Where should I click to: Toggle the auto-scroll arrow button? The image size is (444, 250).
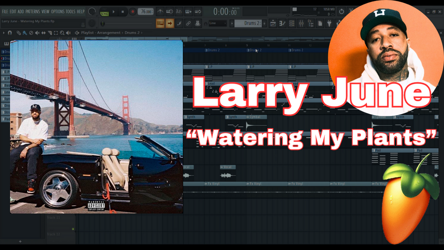coord(170,23)
